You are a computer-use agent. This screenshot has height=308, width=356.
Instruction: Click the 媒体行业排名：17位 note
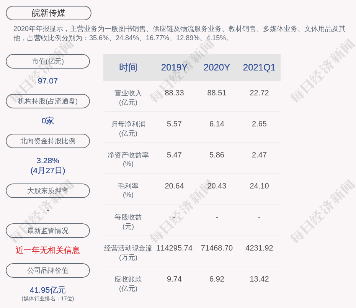coord(48,298)
